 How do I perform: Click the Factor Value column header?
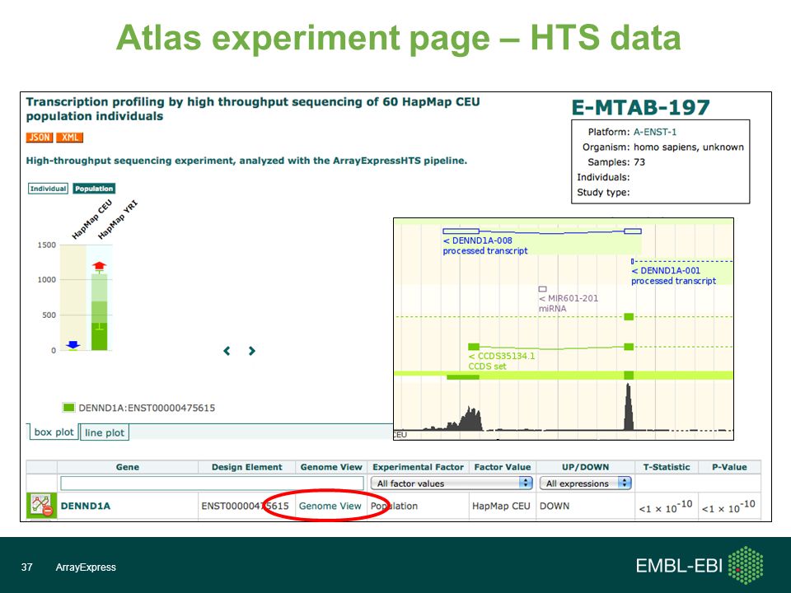tap(503, 467)
